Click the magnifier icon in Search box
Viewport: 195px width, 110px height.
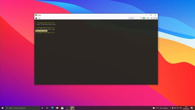pyautogui.click(x=141, y=18)
